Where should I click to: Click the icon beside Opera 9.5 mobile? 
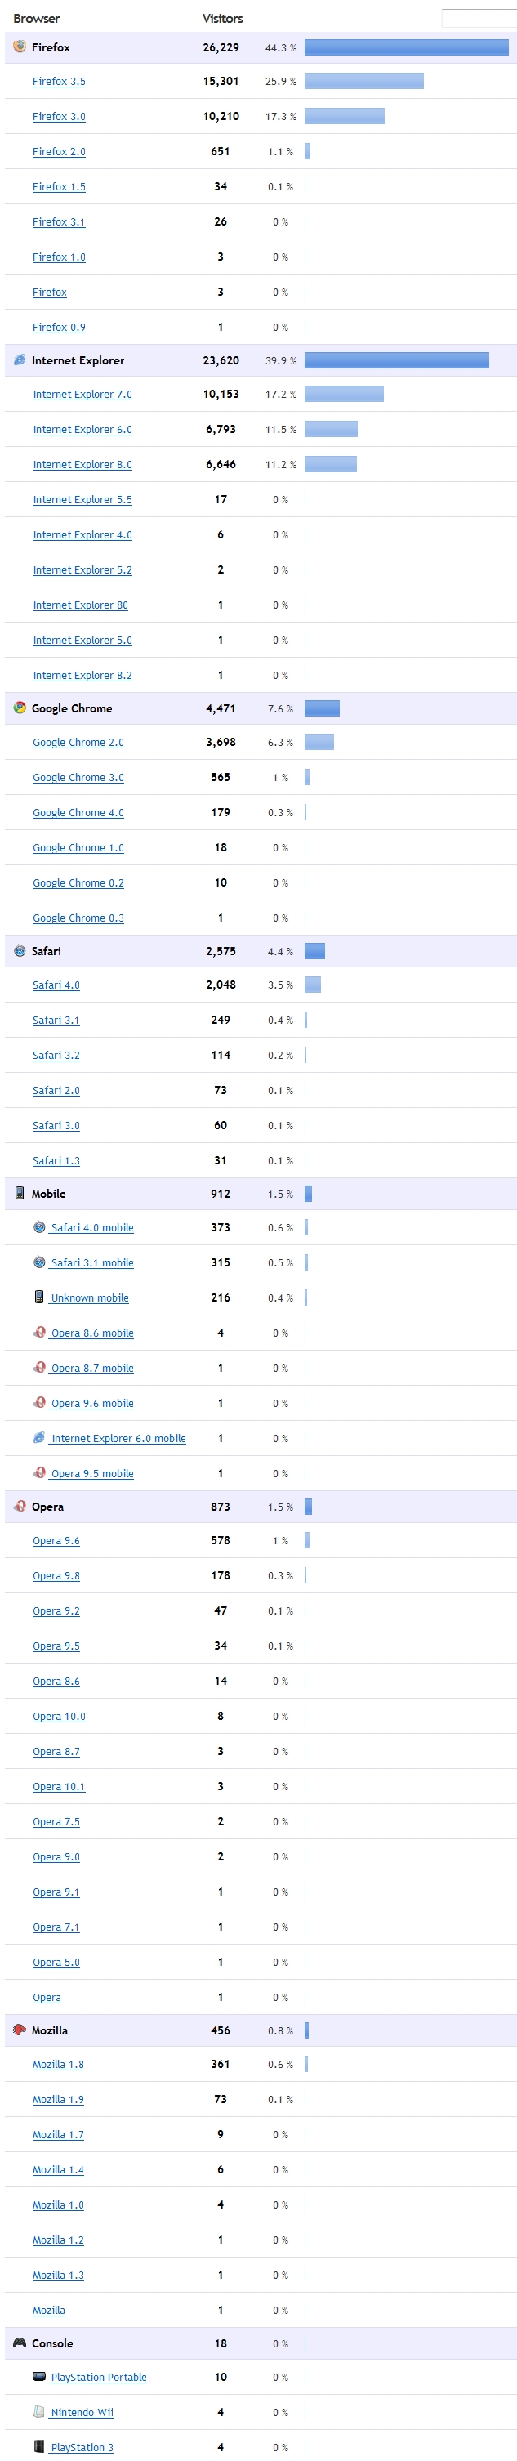[39, 1472]
